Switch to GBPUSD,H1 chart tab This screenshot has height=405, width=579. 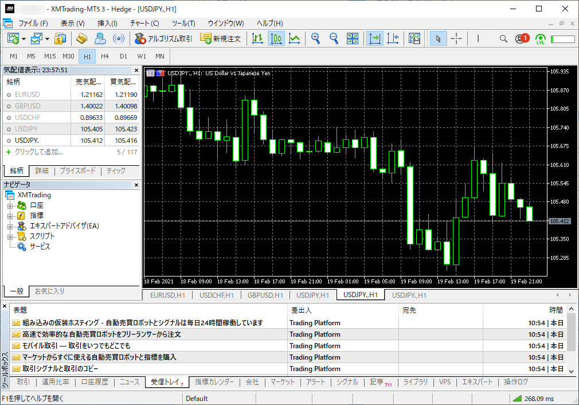tap(265, 295)
